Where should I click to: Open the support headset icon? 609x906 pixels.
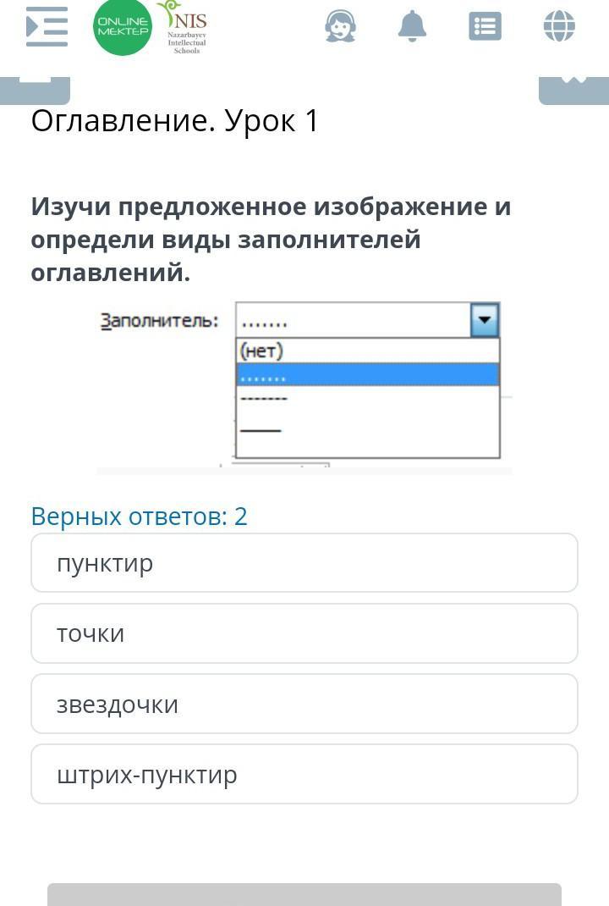340,26
